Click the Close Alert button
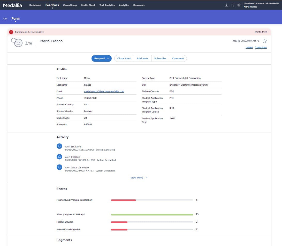Image resolution: width=282 pixels, height=246 pixels. (x=124, y=58)
